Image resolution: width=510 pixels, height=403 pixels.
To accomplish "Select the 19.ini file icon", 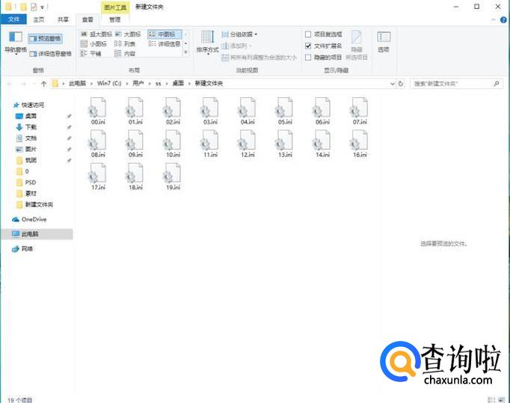I will point(173,174).
